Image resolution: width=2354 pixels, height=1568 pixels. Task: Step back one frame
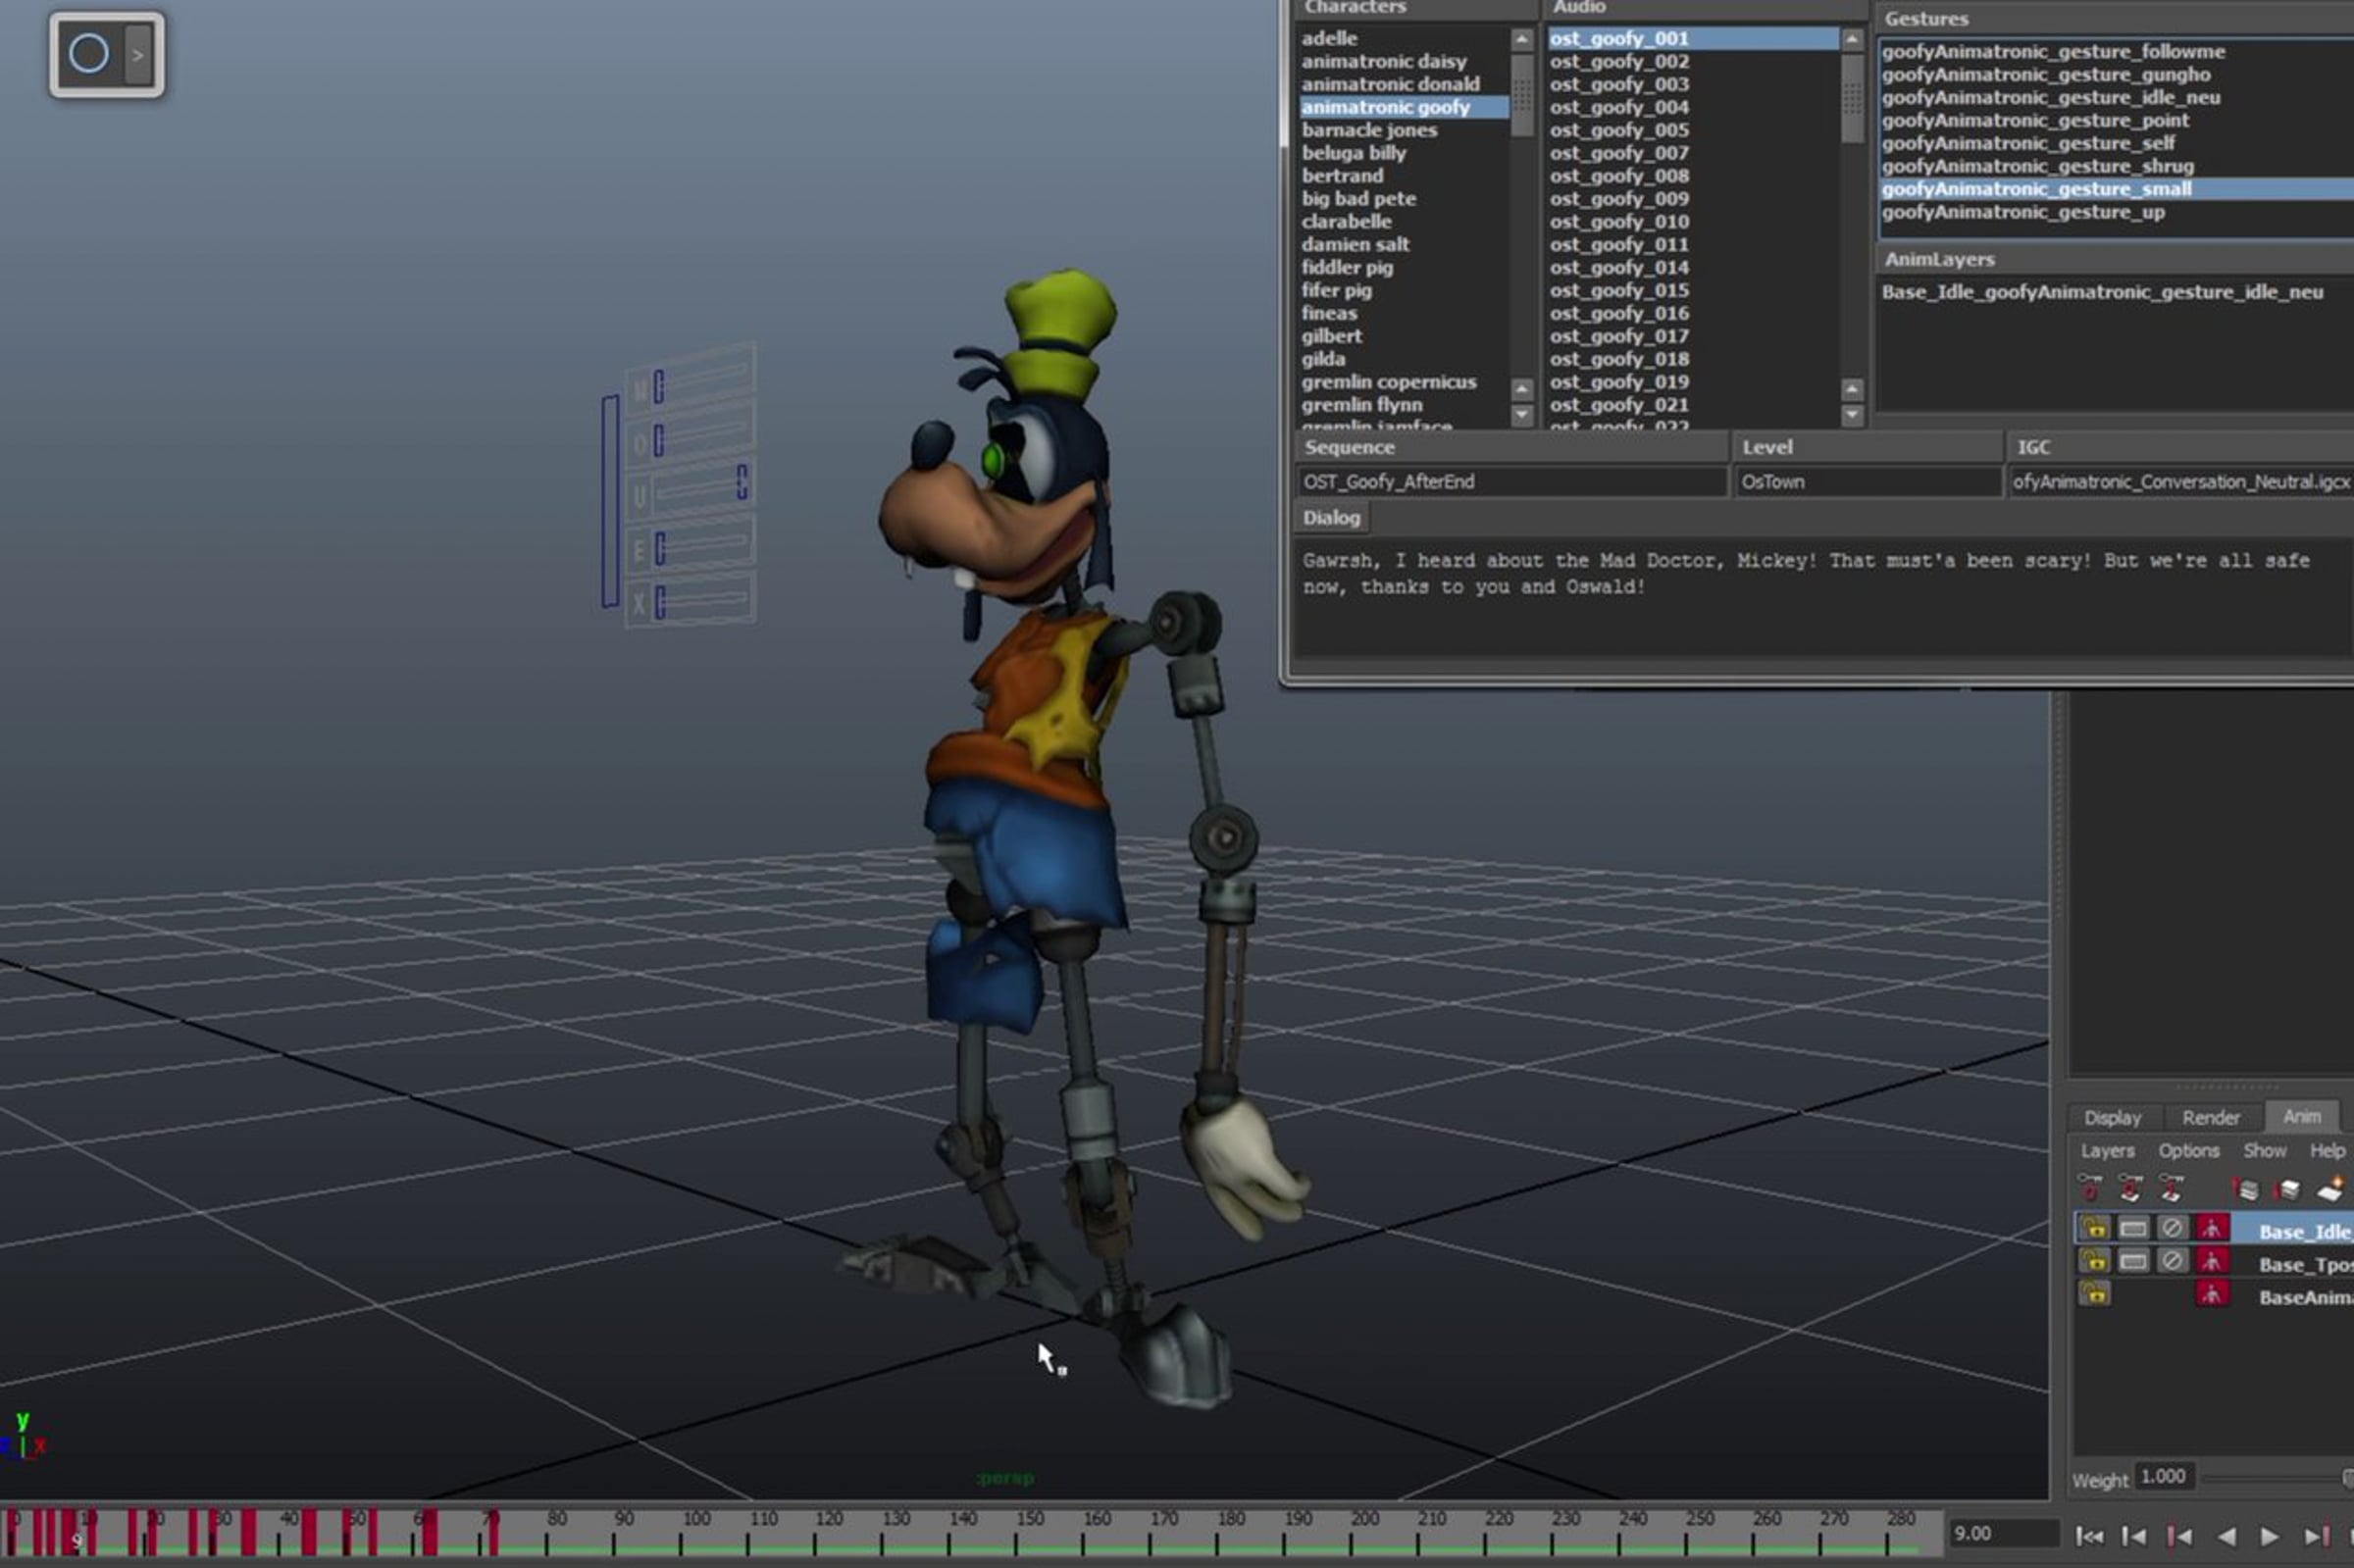click(x=2133, y=1536)
